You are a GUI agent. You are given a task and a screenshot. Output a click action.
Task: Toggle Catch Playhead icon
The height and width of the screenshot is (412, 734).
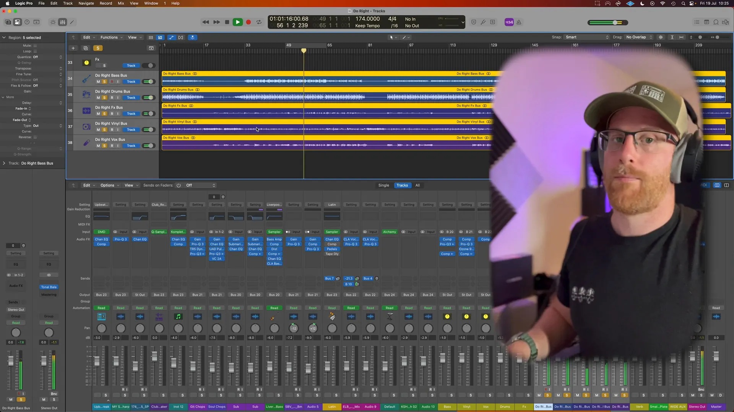point(192,37)
